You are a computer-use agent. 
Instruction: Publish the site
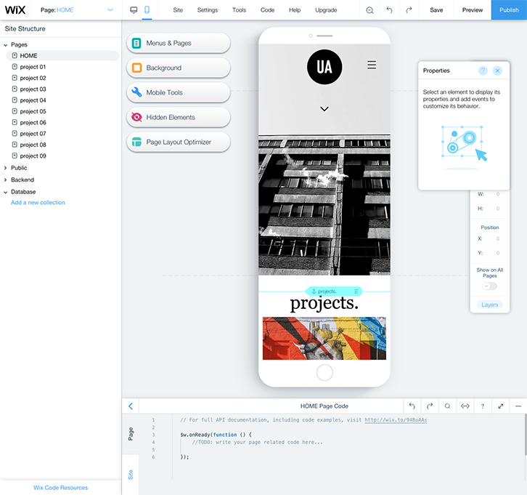point(509,10)
